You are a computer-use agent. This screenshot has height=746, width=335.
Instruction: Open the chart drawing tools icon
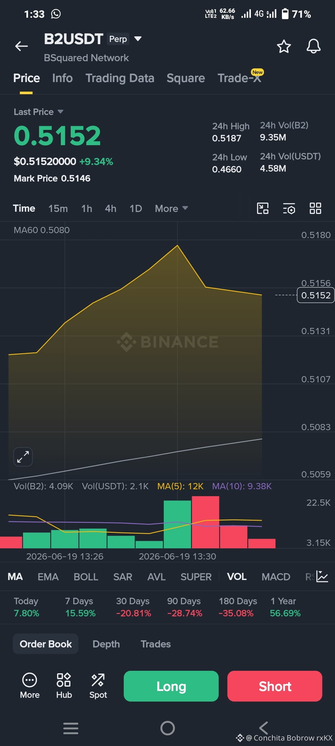click(x=263, y=208)
